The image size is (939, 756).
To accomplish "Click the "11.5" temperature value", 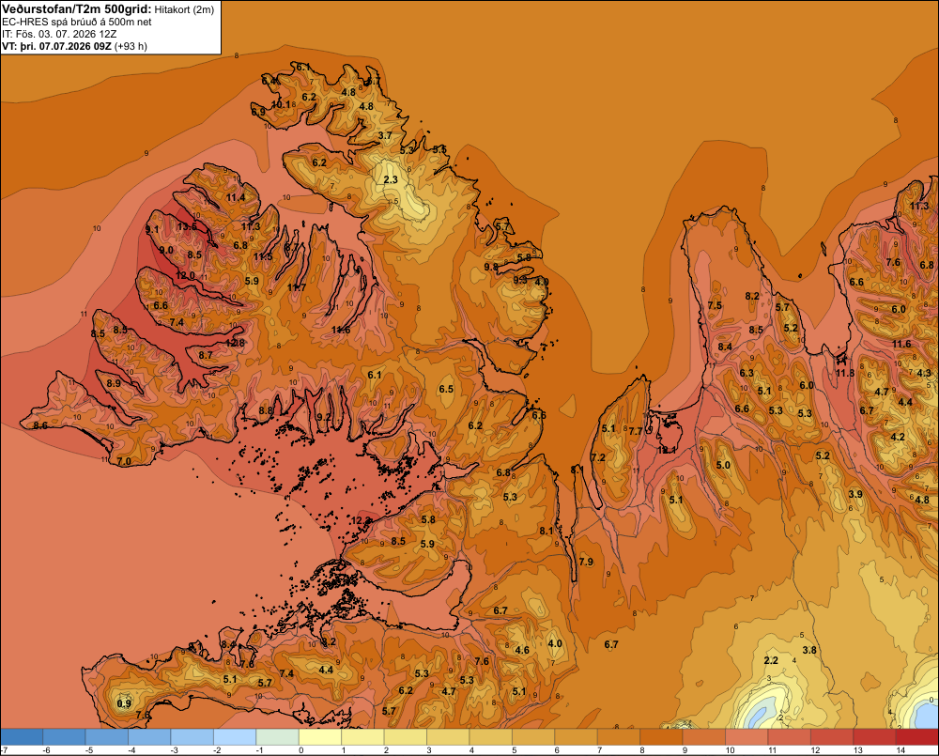I will point(262,256).
